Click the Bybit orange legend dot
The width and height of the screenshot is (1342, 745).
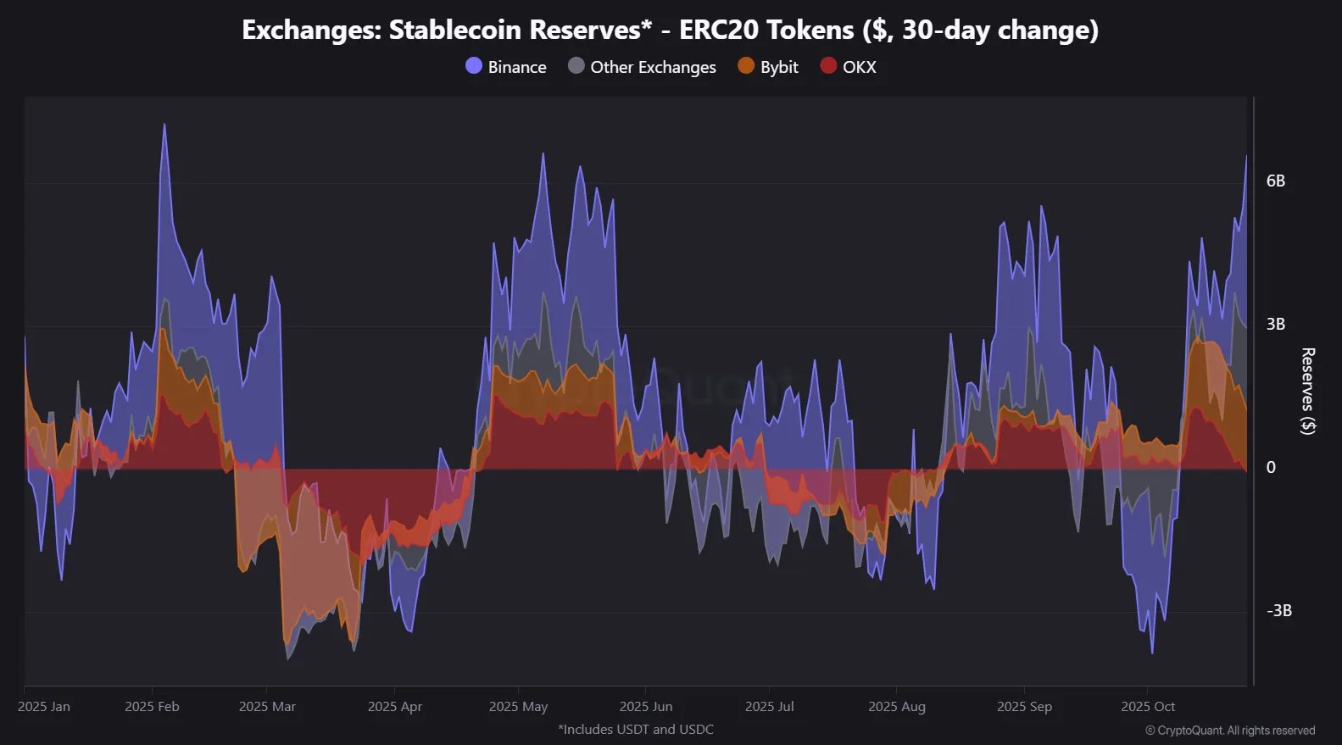746,66
